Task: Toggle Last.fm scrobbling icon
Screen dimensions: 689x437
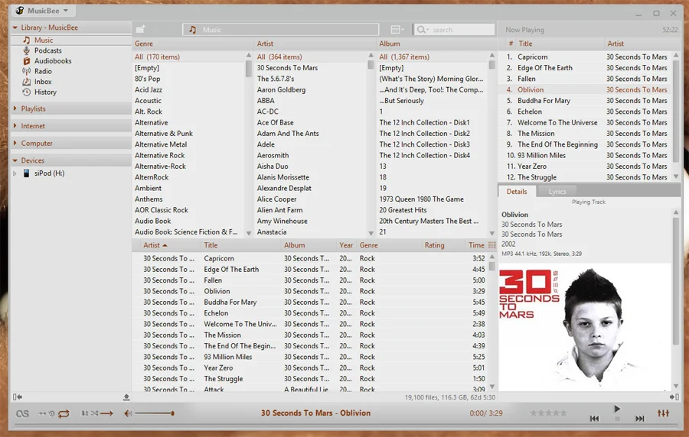Action: [x=22, y=413]
